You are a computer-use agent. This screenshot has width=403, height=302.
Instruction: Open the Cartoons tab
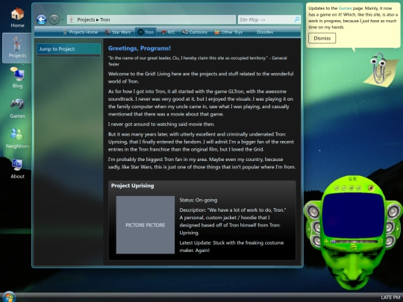[195, 32]
